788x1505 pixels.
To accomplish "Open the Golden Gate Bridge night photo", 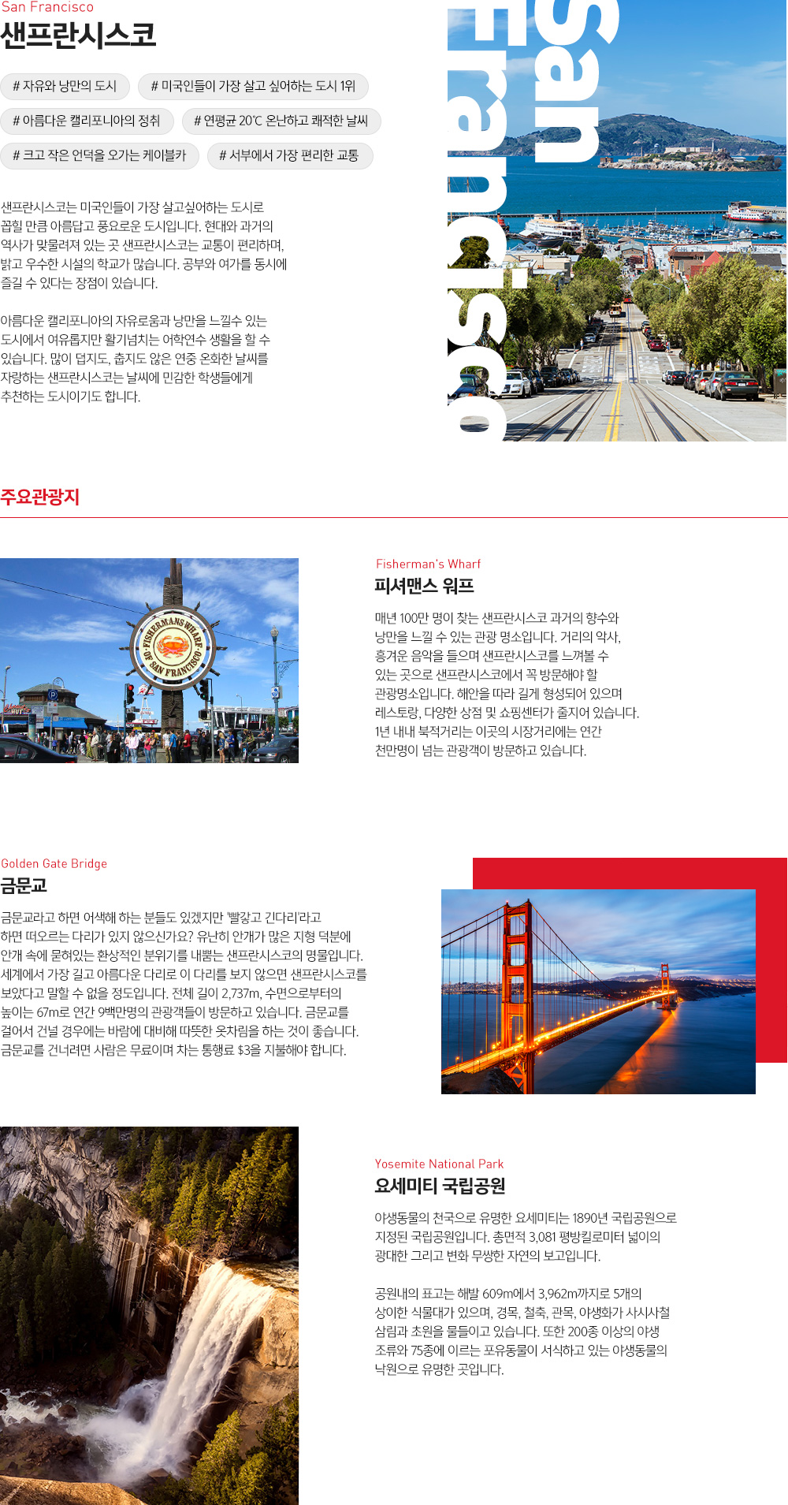I will tap(598, 991).
